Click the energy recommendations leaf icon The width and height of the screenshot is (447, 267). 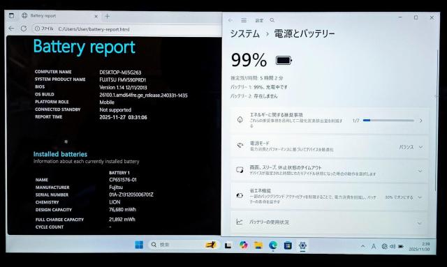click(x=240, y=120)
